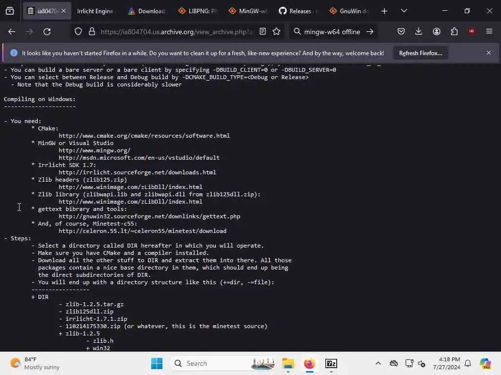Image resolution: width=501 pixels, height=375 pixels.
Task: Switch to the GnuWin tab
Action: [349, 11]
